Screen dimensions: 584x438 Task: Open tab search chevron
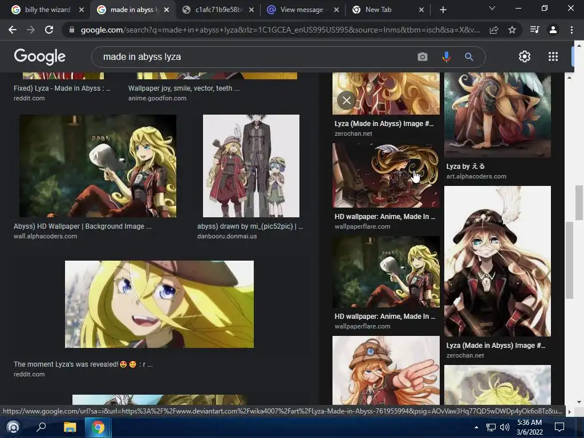click(x=492, y=8)
